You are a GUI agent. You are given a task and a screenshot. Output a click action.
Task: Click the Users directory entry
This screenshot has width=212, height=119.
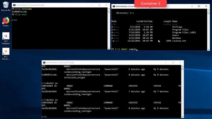coord(175,35)
